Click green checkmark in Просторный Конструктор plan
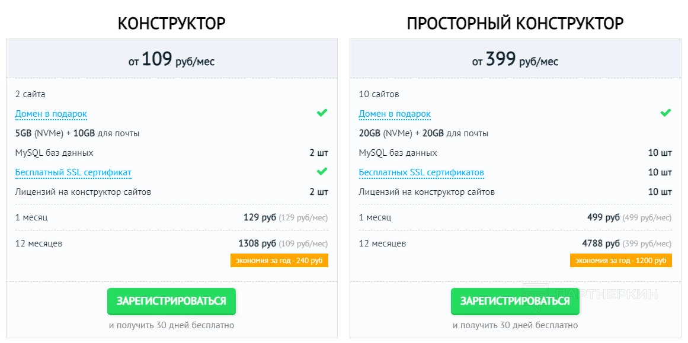The width and height of the screenshot is (688, 343). [665, 113]
